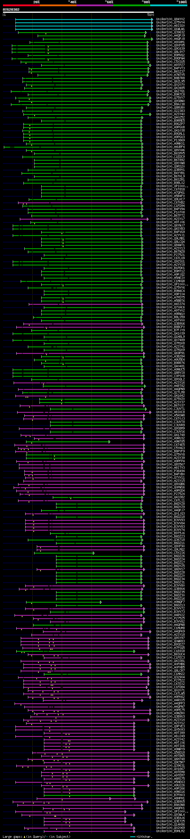The height and width of the screenshot is (839, 190).
Task: Select label UniRef100_A9TPZ7
Action: (x=170, y=65)
